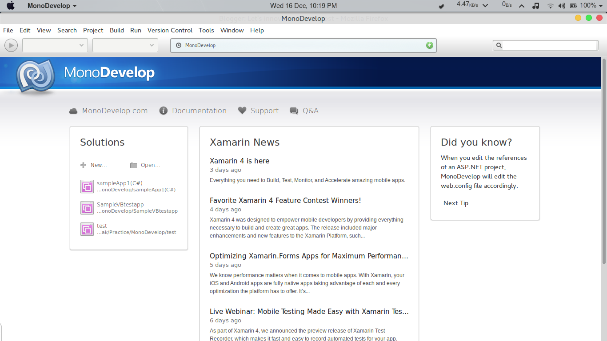607x341 pixels.
Task: Open the Search menu
Action: coord(67,30)
